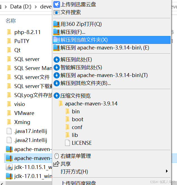Choose 解压到 apache-maven-3.9.14-bin\ (E)
The height and width of the screenshot is (185, 177).
coord(112,48)
